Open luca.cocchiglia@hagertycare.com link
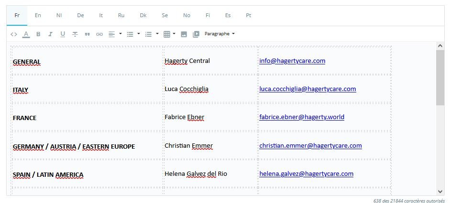This screenshot has height=203, width=450. (307, 89)
